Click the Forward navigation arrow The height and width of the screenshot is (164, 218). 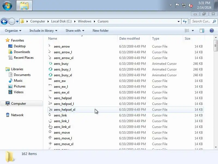[12, 22]
